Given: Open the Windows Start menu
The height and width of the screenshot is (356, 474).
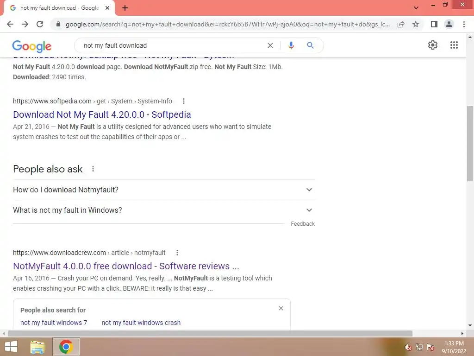Looking at the screenshot, I should [x=11, y=347].
